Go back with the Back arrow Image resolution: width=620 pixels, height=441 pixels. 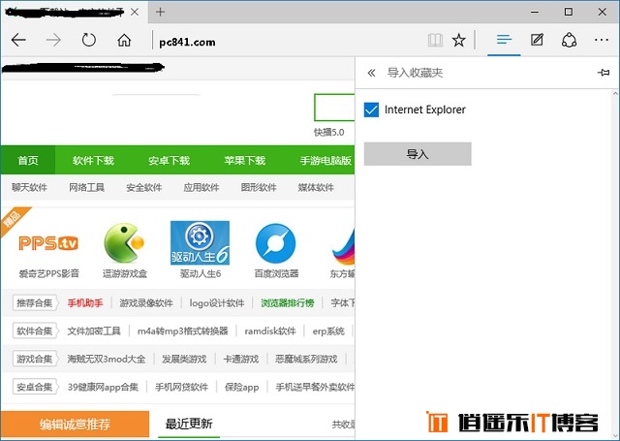(18, 40)
